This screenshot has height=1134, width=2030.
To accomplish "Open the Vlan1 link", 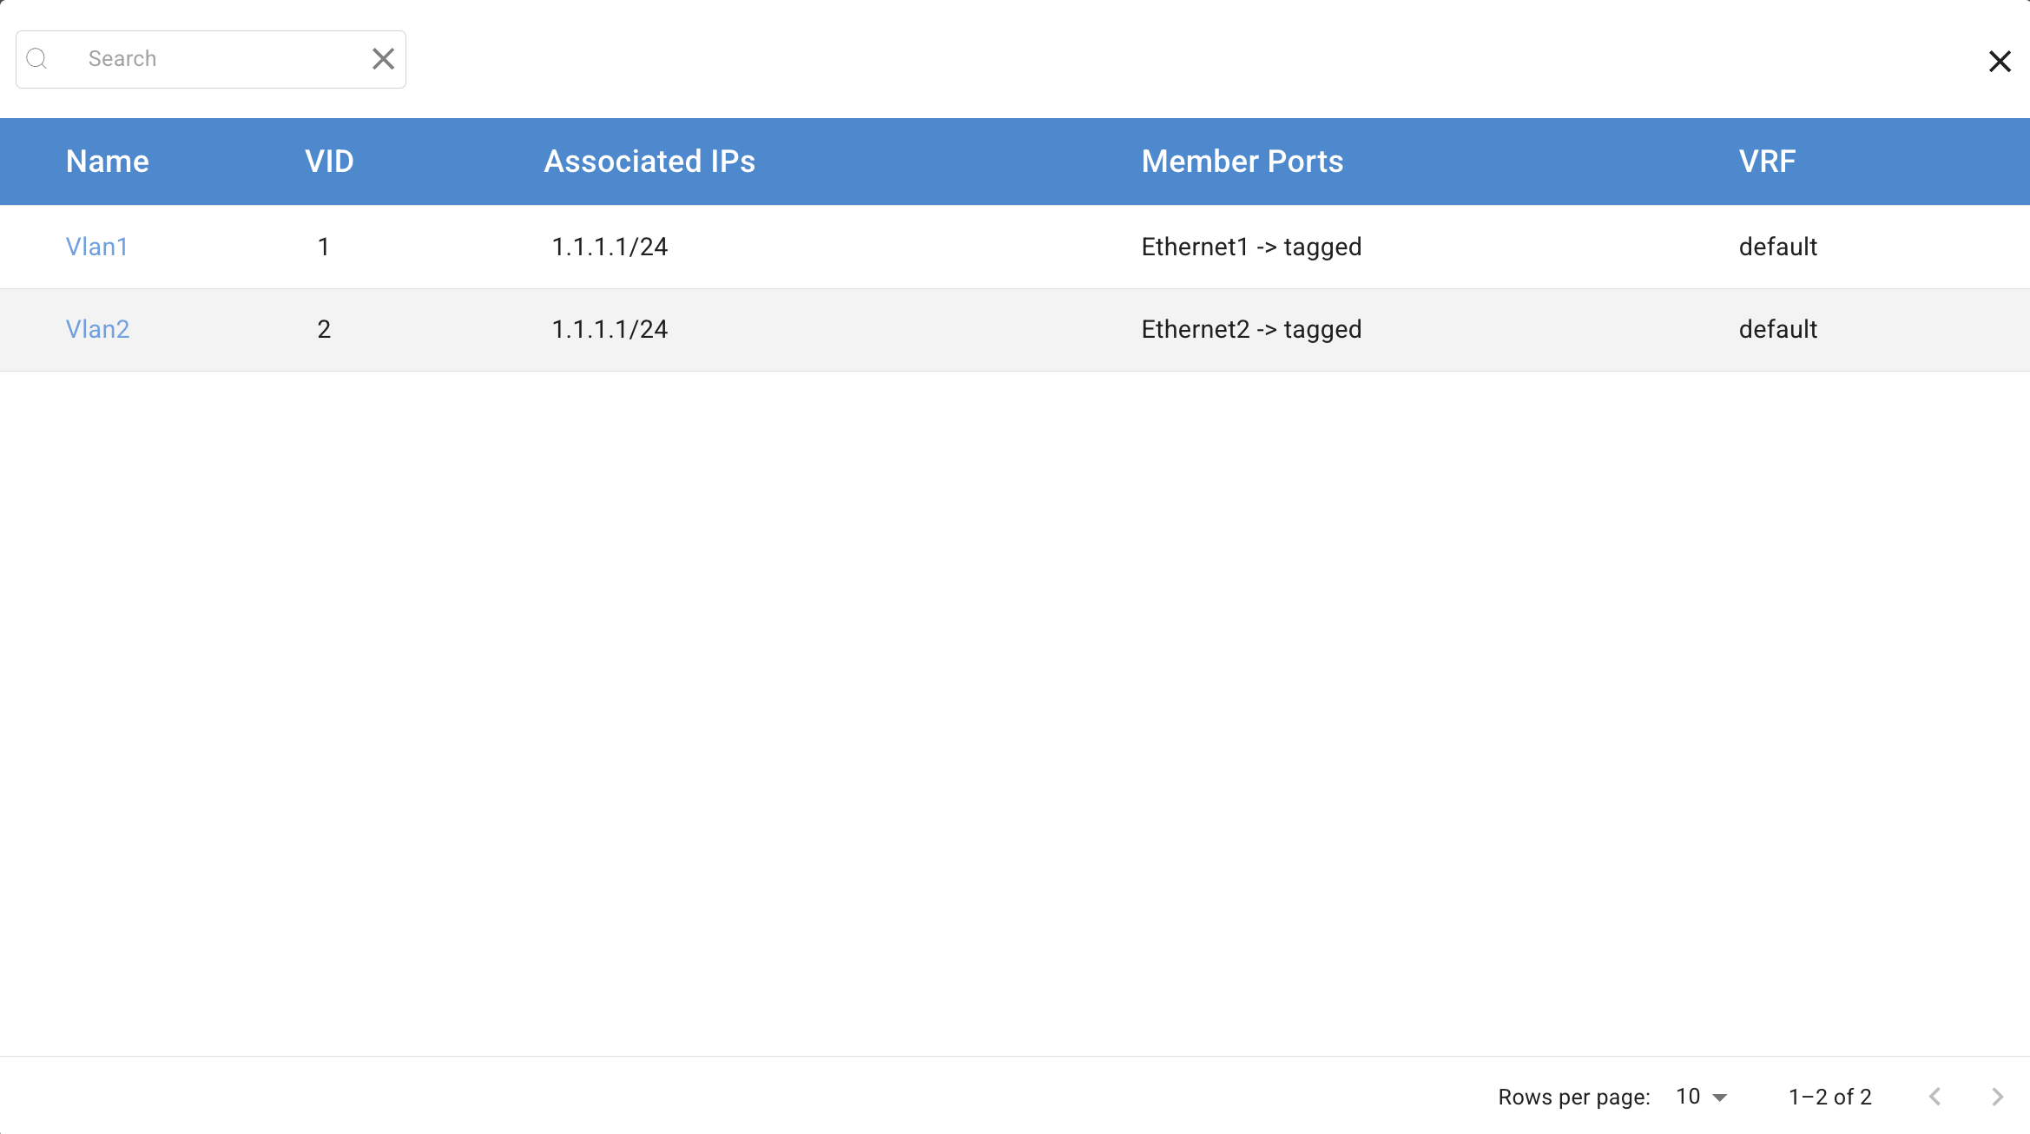I will [x=97, y=247].
